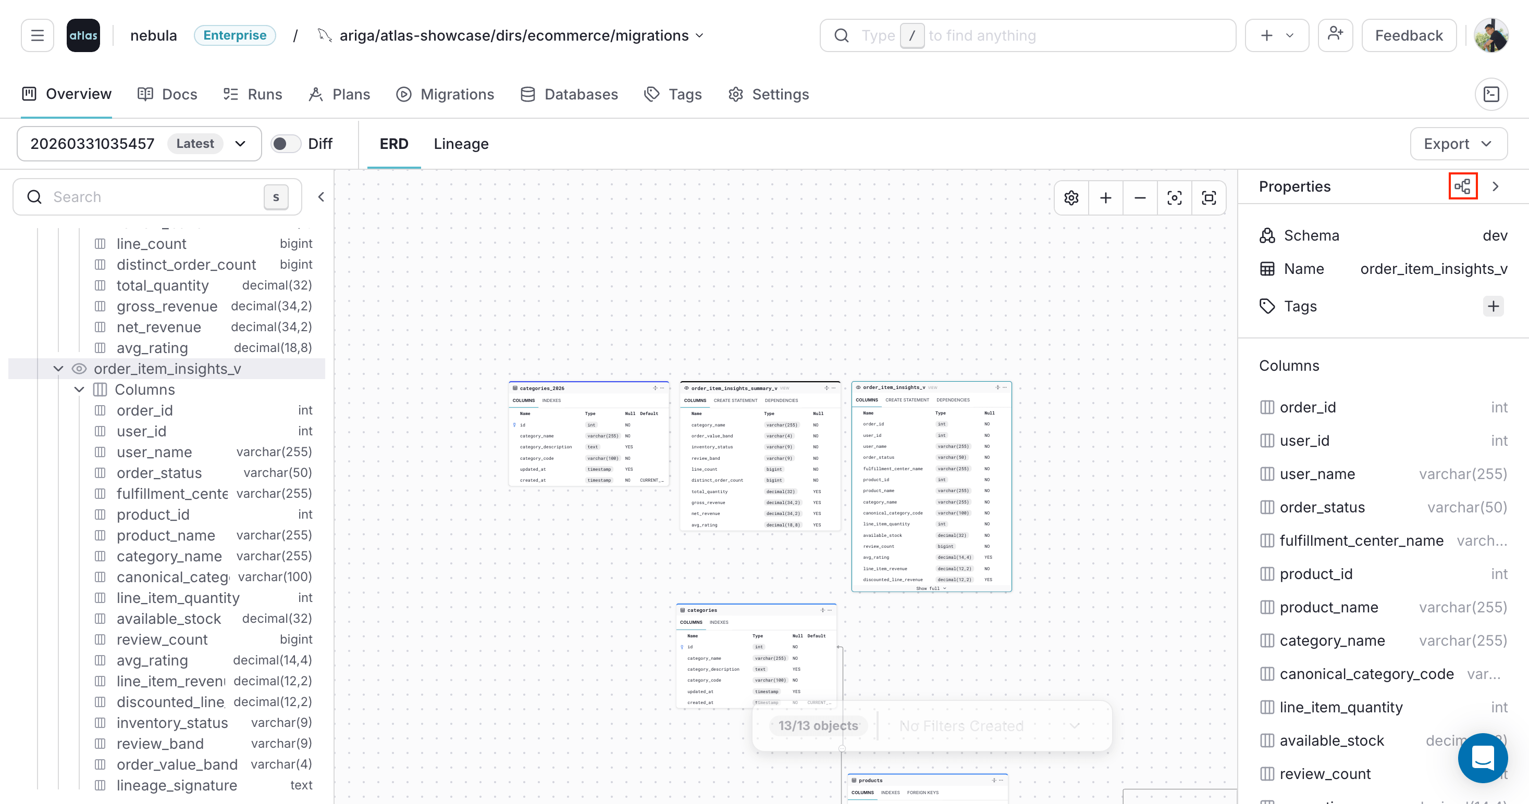Zoom out on the diagram canvas

[x=1140, y=197]
